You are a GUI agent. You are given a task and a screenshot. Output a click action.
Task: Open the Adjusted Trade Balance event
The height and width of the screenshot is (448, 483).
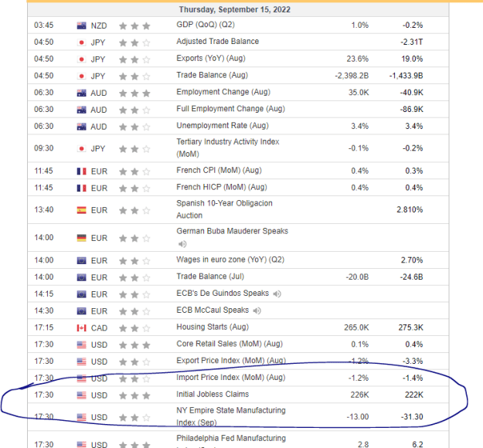click(x=217, y=41)
